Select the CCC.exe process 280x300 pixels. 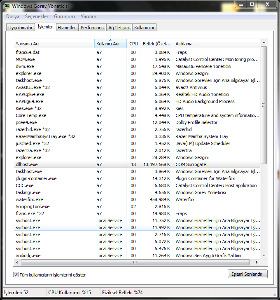click(x=137, y=185)
